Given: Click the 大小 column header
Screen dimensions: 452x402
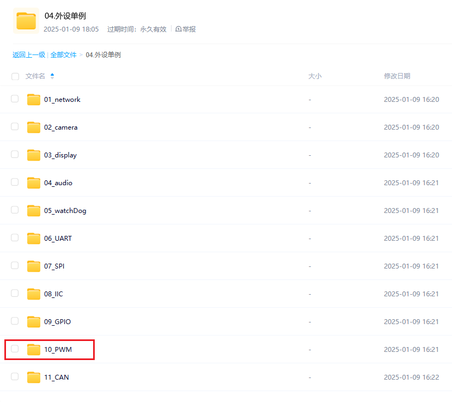Looking at the screenshot, I should coord(315,76).
